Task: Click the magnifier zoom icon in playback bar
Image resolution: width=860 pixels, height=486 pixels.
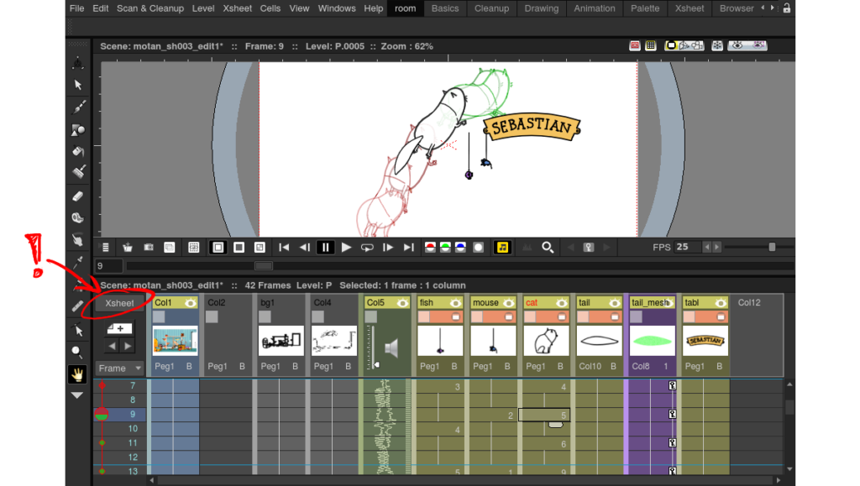Action: [x=547, y=247]
